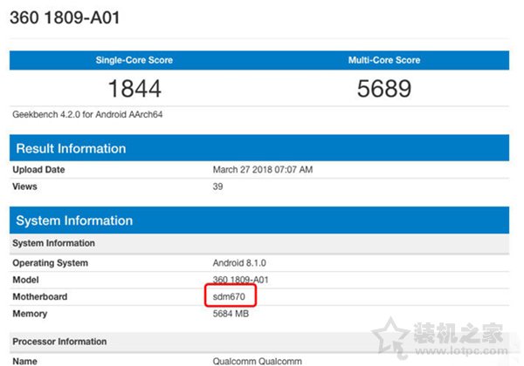Click the views count 39
Image resolution: width=524 pixels, height=366 pixels.
217,186
